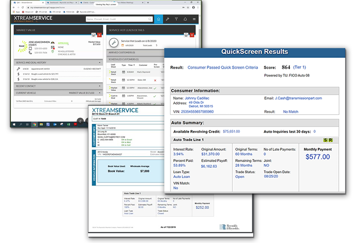This screenshot has width=357, height=243.
Task: Open the Reynolds LDAP bookmark
Action: click(x=86, y=12)
